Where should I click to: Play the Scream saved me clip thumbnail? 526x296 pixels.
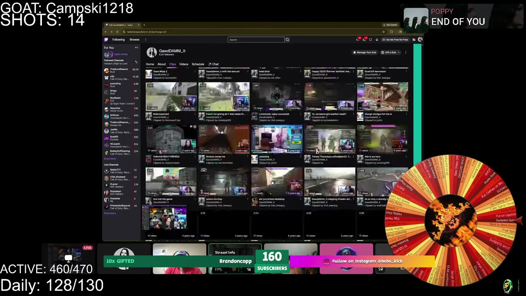pyautogui.click(x=224, y=139)
